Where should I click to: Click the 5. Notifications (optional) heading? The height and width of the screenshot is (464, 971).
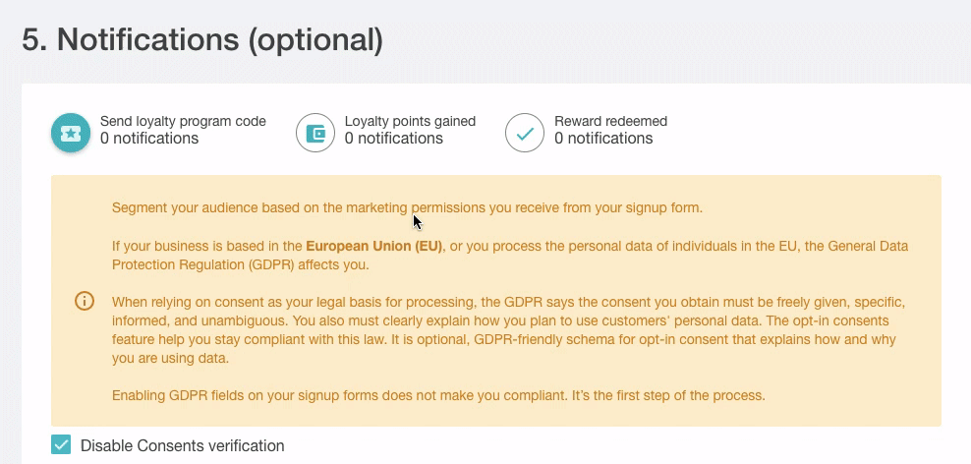[x=202, y=40]
